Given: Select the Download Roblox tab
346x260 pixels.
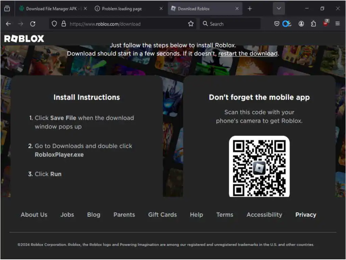Looking at the screenshot, I should (x=205, y=8).
